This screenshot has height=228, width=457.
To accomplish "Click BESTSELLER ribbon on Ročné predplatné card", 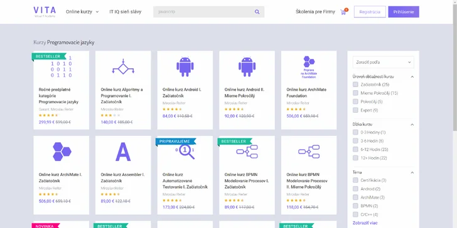I will pyautogui.click(x=49, y=56).
